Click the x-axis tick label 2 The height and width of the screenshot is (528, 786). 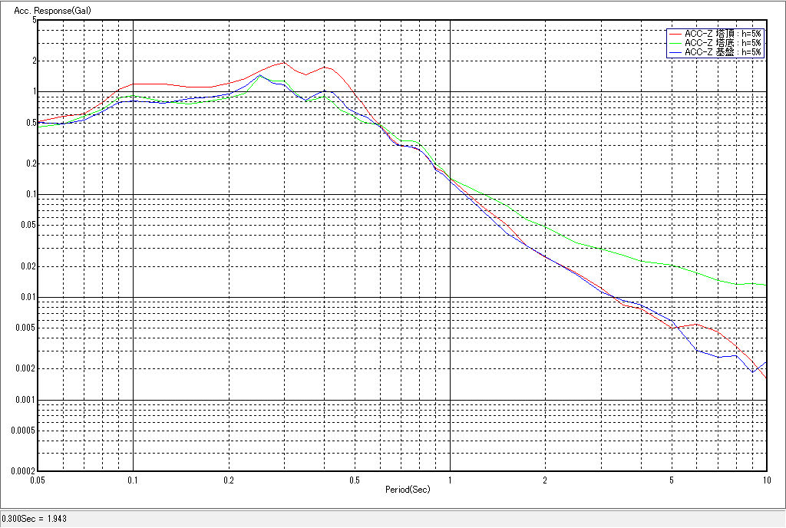pyautogui.click(x=545, y=480)
